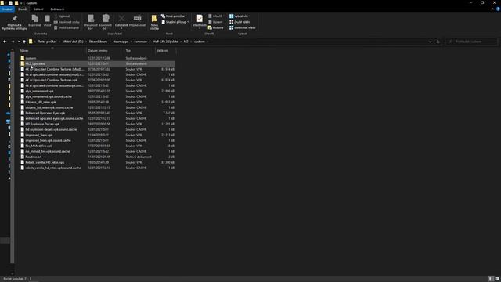The width and height of the screenshot is (501, 282).
Task: Select Readme.txt file
Action: pos(97,157)
